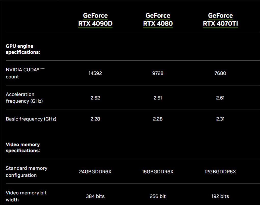Screen dimensions: 260x205
Task: Select acceleration frequency value 2.52
Action: tap(95, 98)
